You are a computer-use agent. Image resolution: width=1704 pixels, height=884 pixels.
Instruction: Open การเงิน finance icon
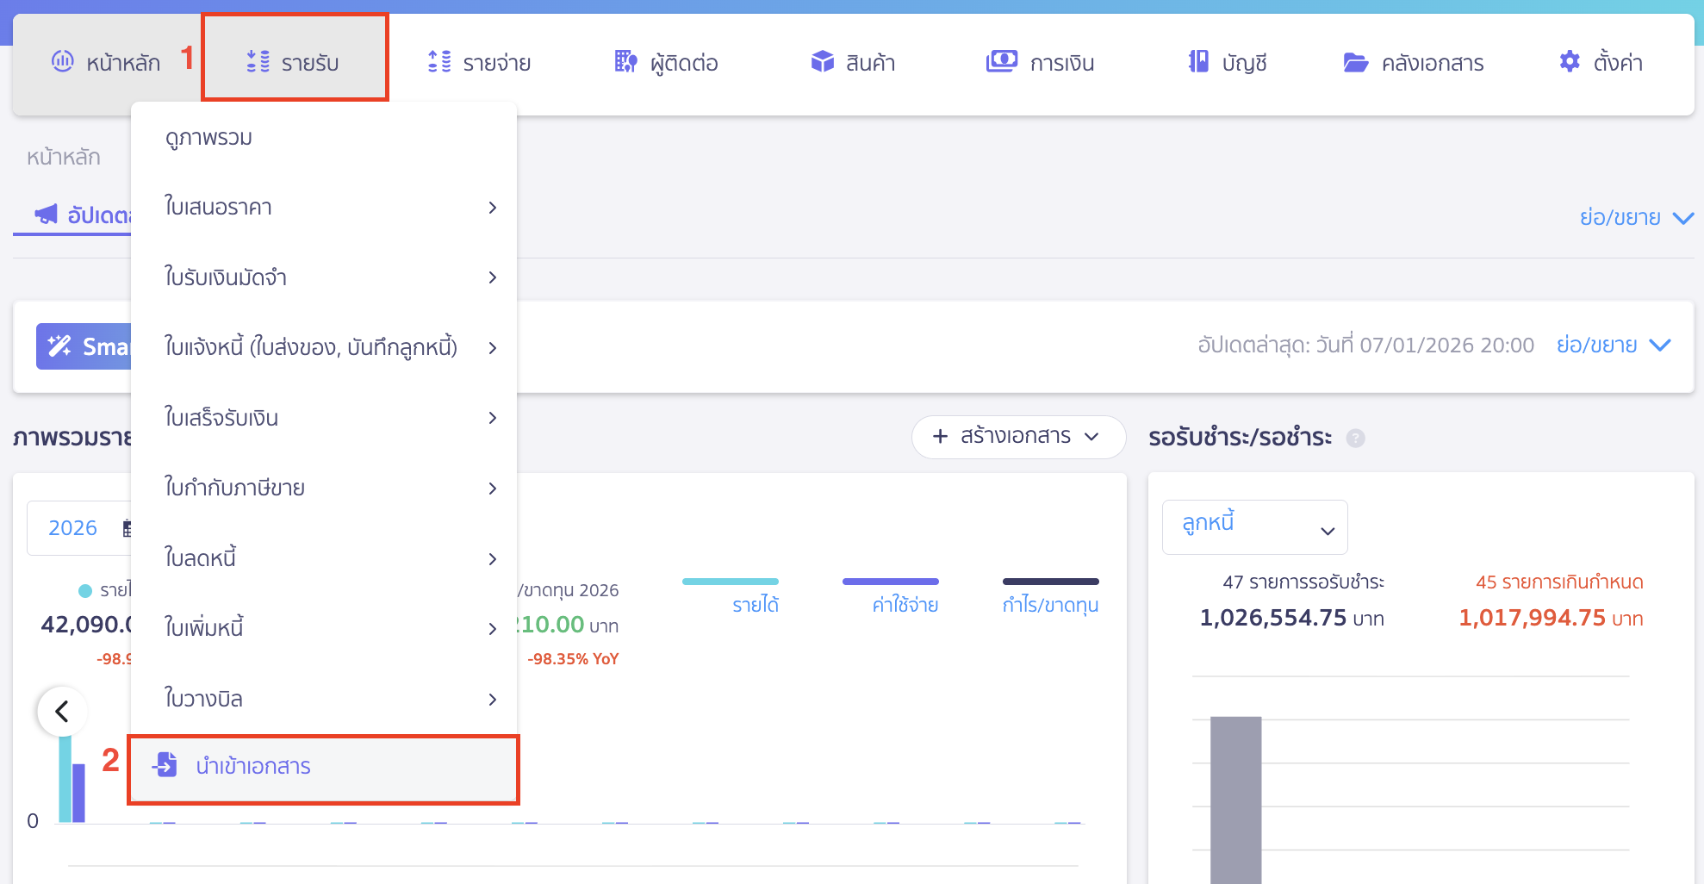point(1000,61)
